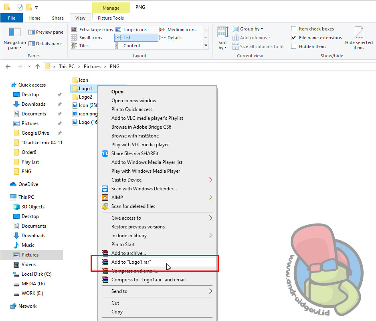
Task: Open Local Disk (C:) drive
Action: (36, 274)
